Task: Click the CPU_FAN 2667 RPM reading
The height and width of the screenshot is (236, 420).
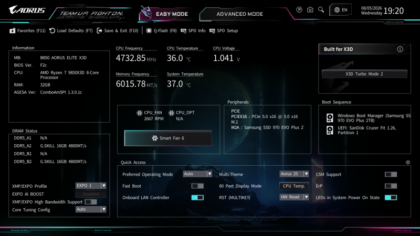Action: pyautogui.click(x=153, y=119)
